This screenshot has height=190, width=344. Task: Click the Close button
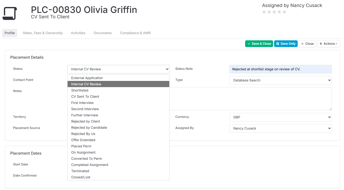pyautogui.click(x=307, y=44)
